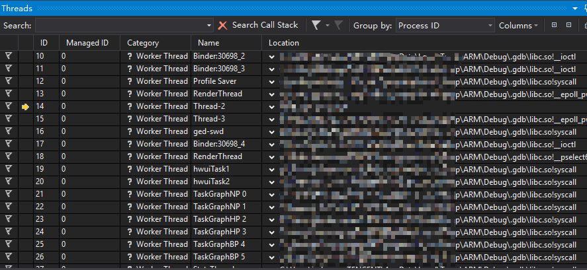
Task: Click Worker Thread category of thread 24
Action: [x=161, y=232]
